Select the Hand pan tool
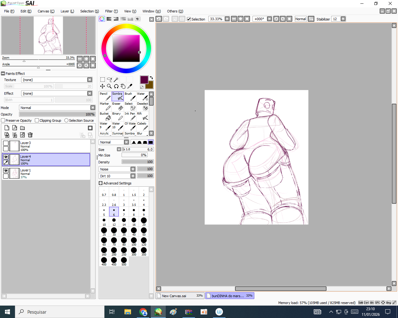 123,86
